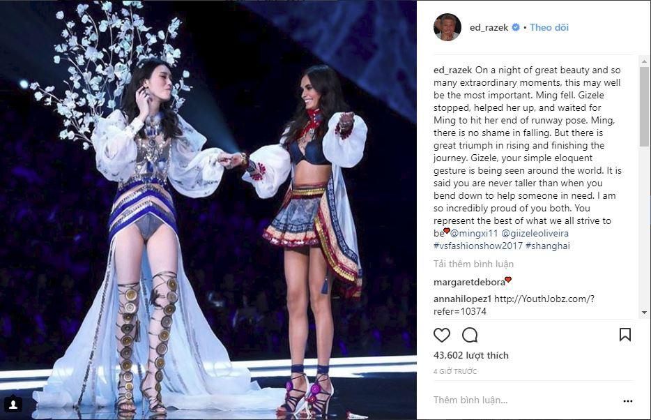The height and width of the screenshot is (420, 651).
Task: Open the #shanghai hashtag
Action: [548, 246]
